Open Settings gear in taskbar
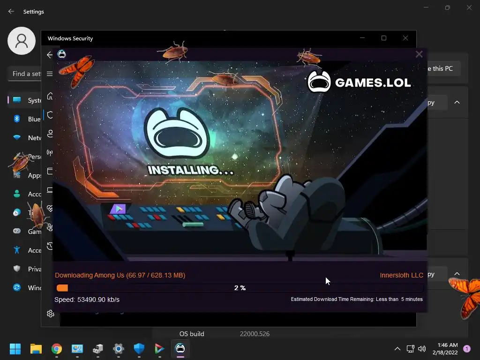 (119, 349)
